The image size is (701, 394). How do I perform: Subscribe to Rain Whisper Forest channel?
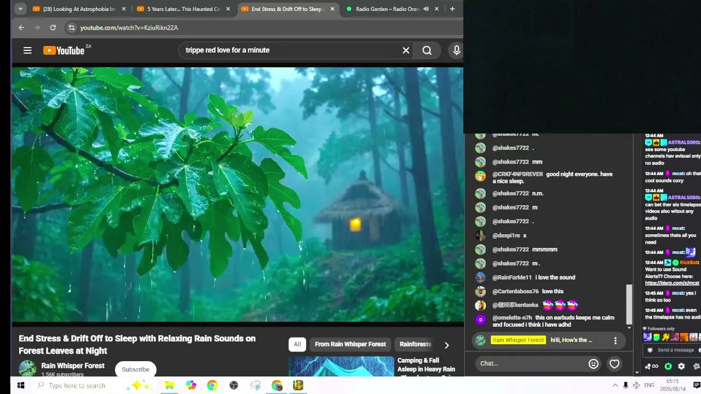coord(135,369)
